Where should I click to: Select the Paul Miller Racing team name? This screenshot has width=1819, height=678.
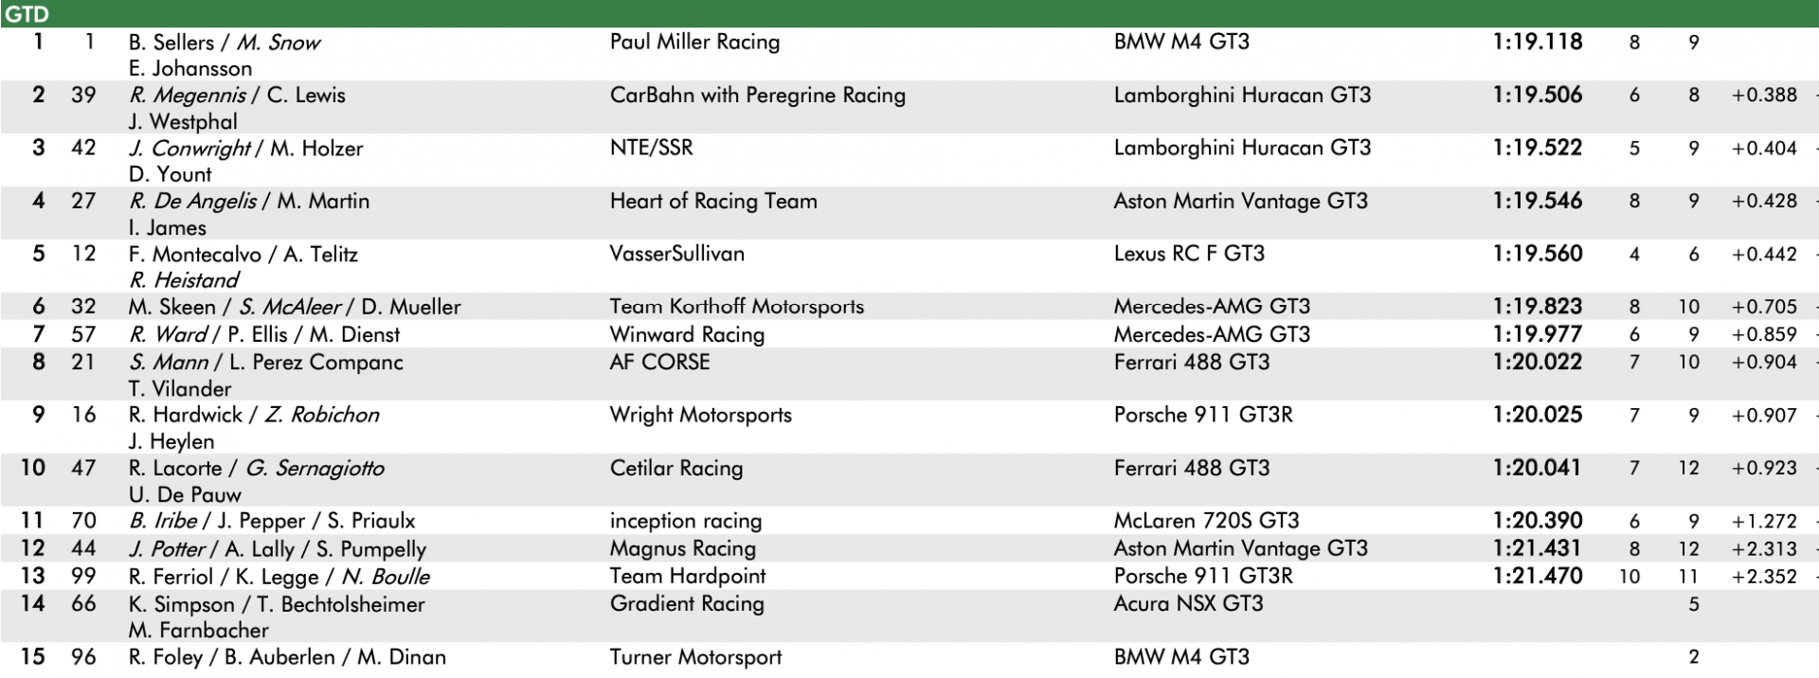(694, 43)
